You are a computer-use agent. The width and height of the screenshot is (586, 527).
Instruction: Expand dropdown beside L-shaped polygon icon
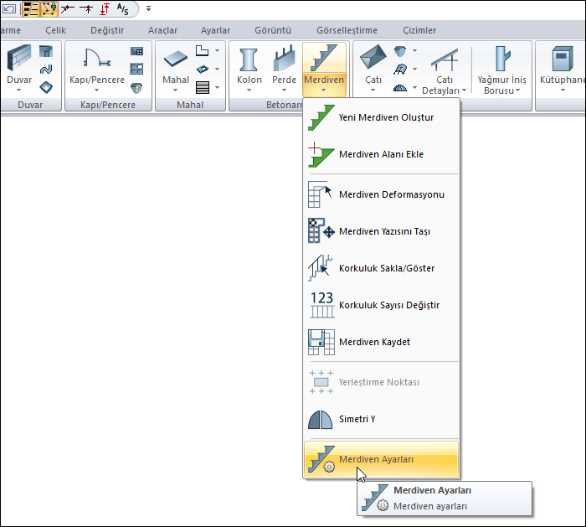coord(217,50)
